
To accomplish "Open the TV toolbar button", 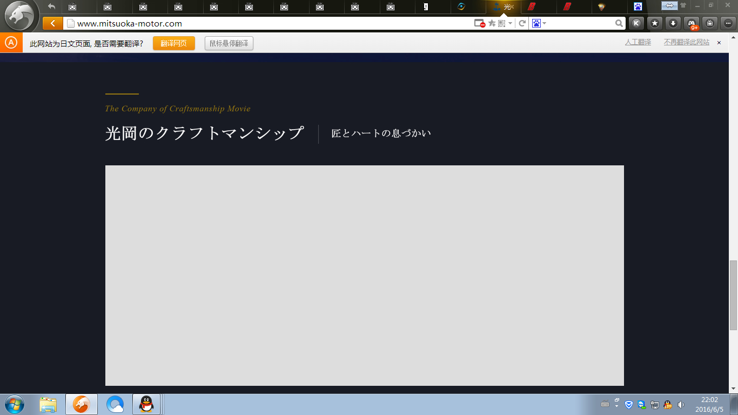I will click(x=710, y=23).
